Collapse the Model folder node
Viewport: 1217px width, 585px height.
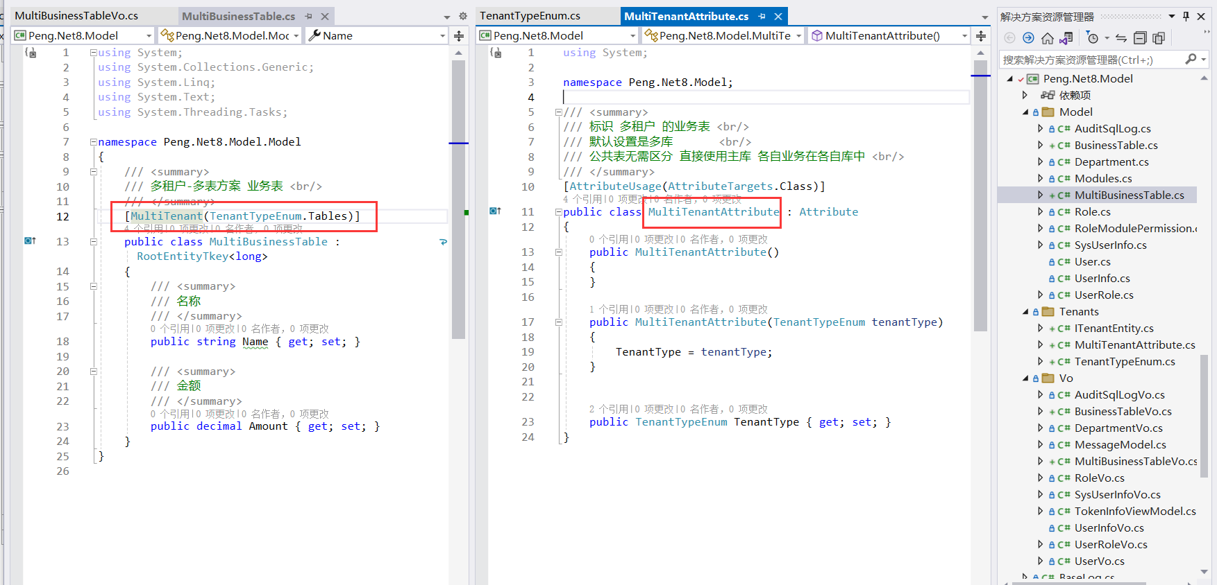point(1025,112)
